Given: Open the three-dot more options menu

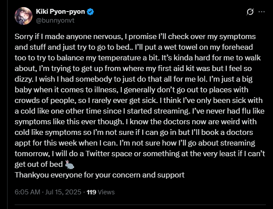Looking at the screenshot, I should pyautogui.click(x=262, y=11).
